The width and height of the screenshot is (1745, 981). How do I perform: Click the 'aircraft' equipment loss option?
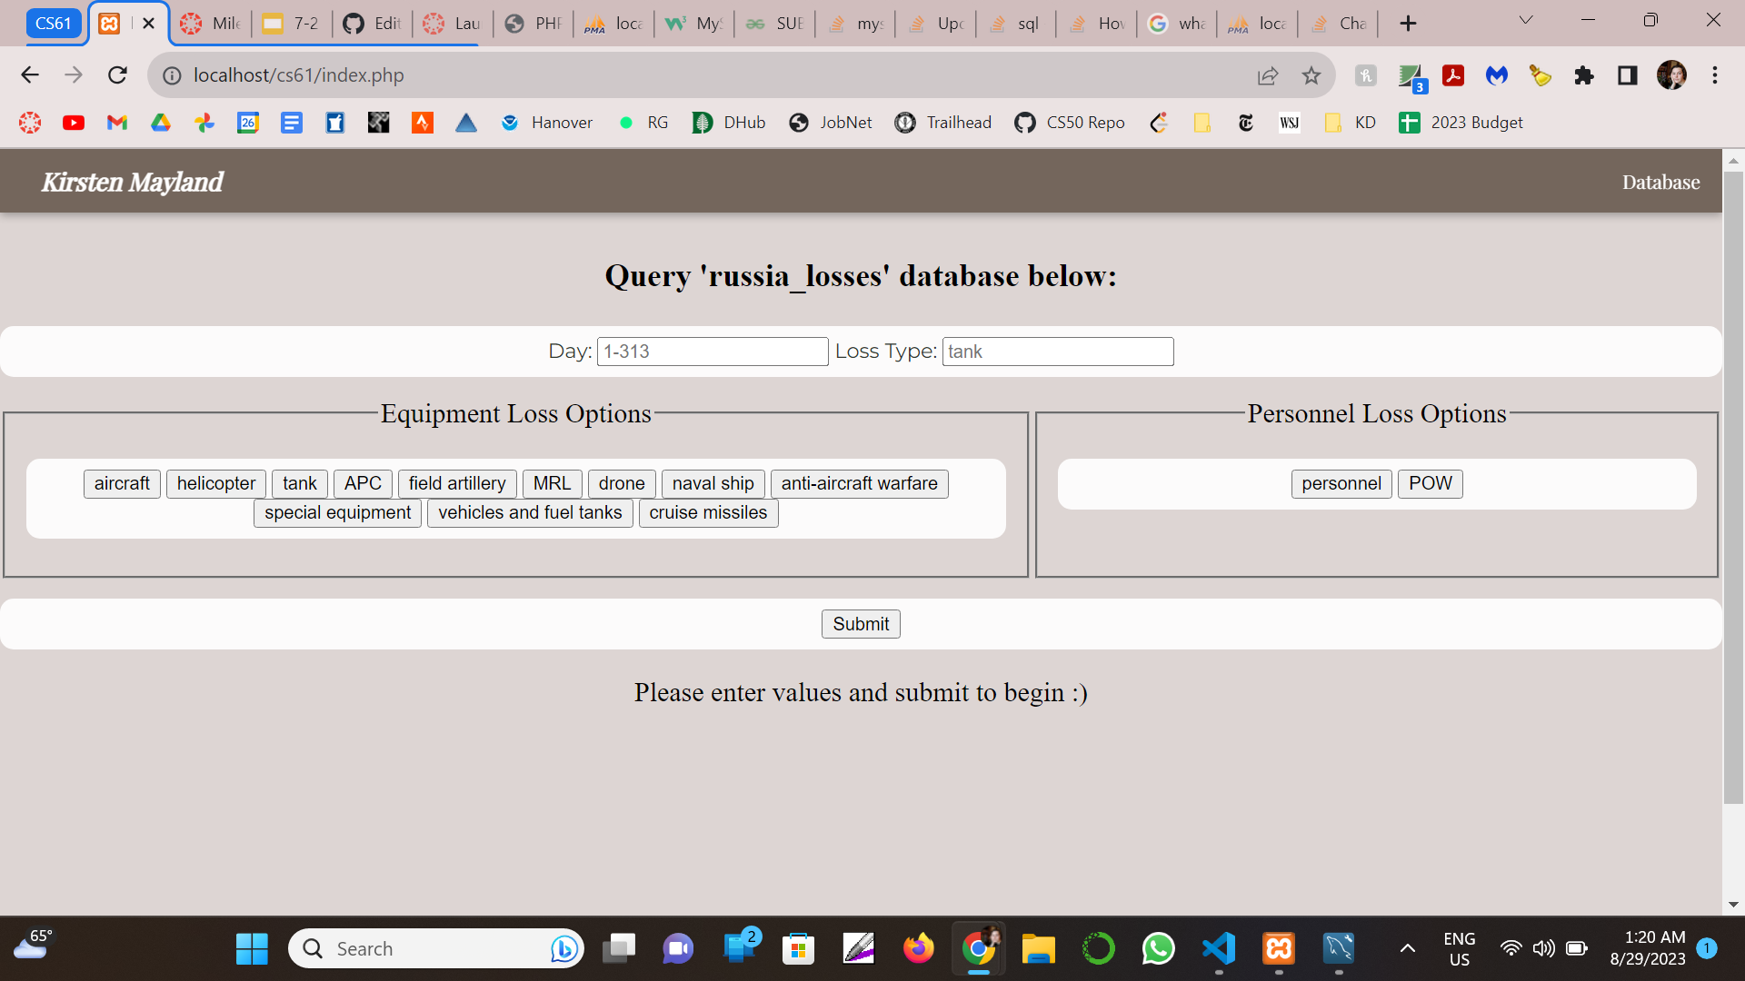coord(121,482)
